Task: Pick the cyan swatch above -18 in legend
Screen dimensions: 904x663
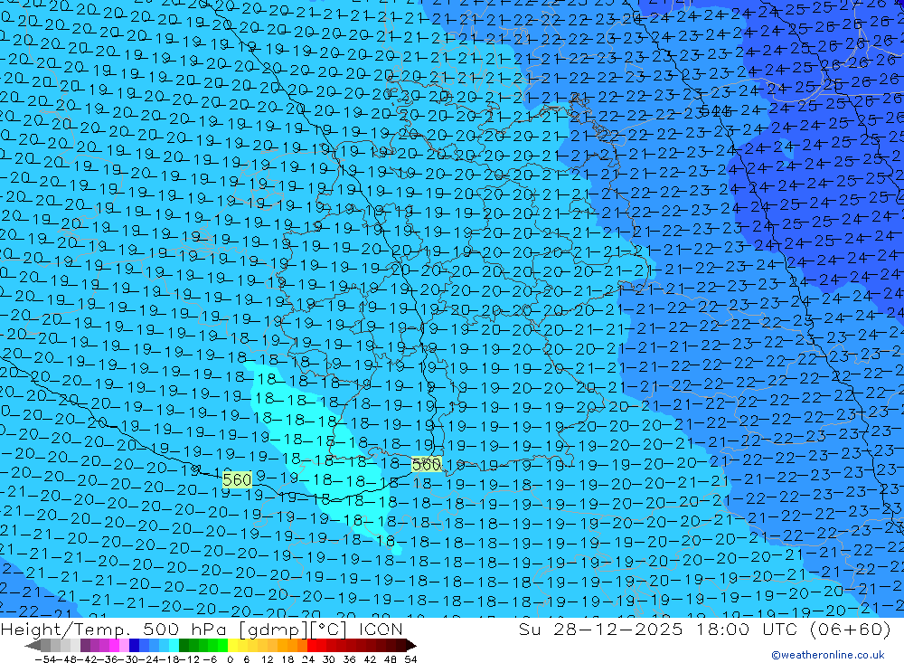Action: click(174, 646)
